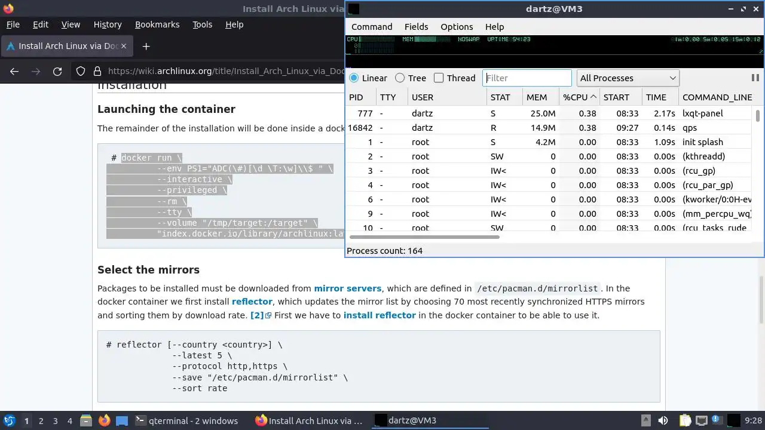The image size is (765, 430).
Task: Reload the Arch wiki page
Action: (57, 71)
